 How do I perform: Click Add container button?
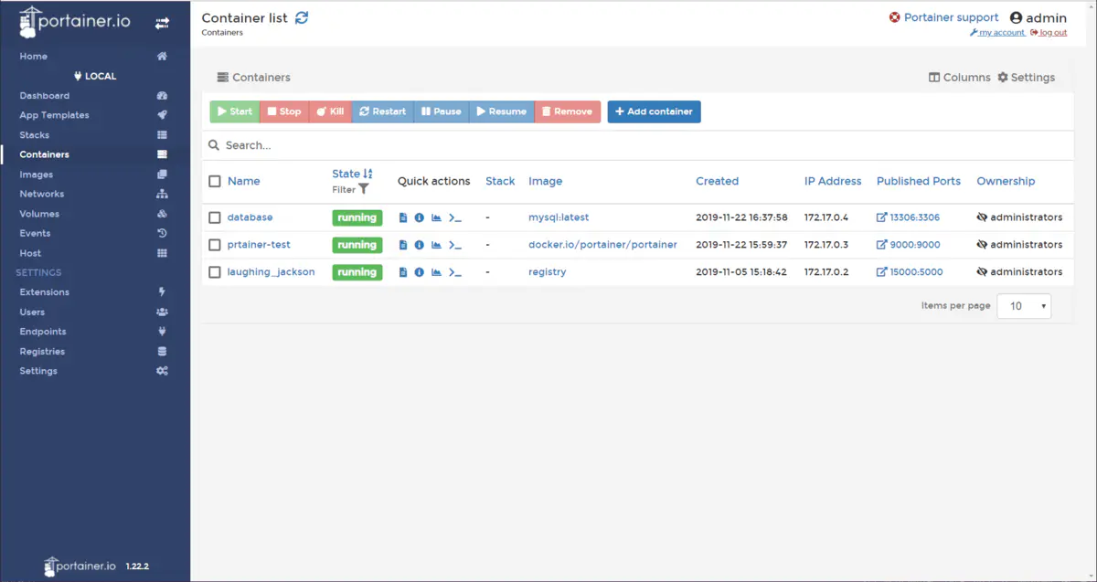pos(655,111)
